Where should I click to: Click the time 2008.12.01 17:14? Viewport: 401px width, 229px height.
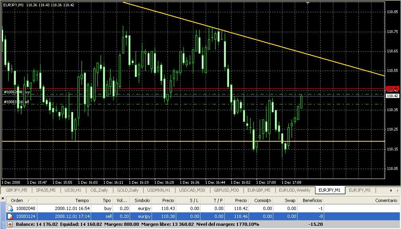click(72, 217)
